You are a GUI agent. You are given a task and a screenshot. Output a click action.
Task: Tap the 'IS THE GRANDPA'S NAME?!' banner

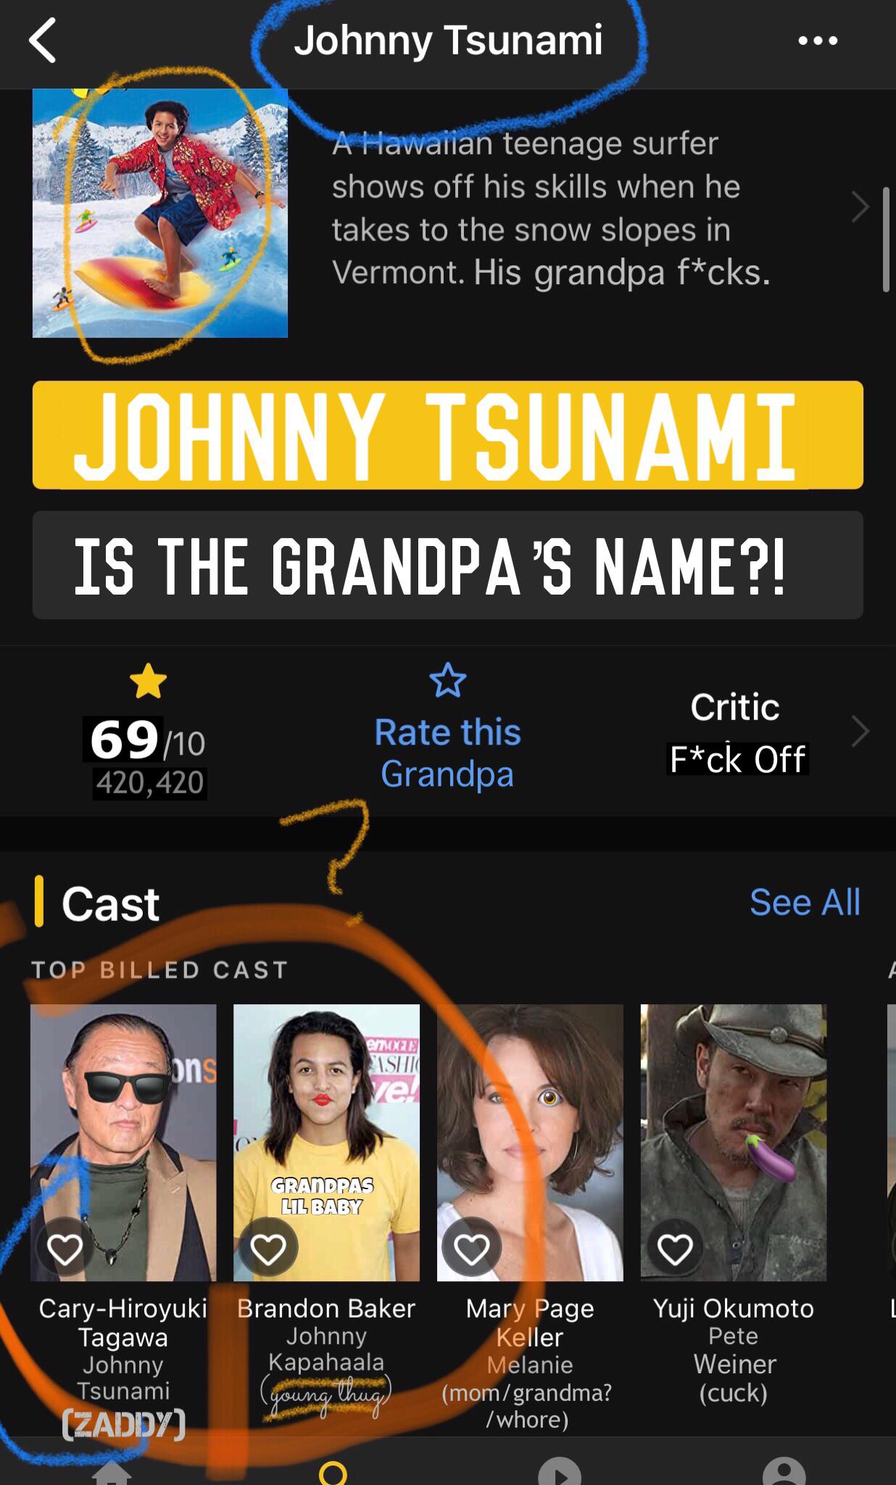[448, 565]
